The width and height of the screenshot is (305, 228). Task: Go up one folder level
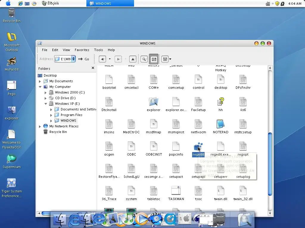pos(133,59)
